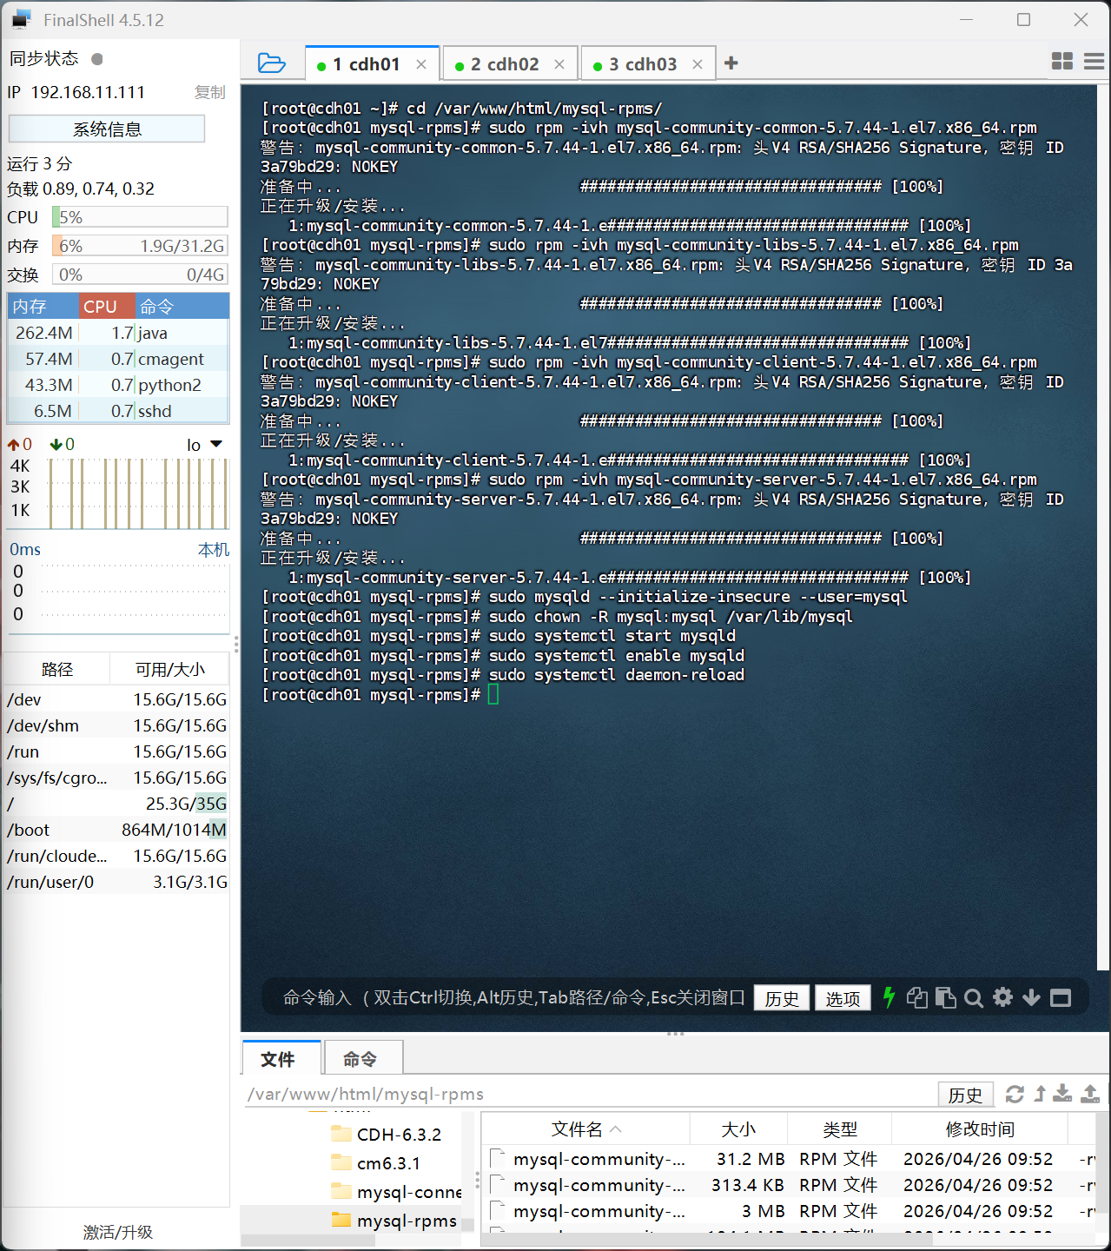1111x1251 pixels.
Task: Open the Io dropdown in traffic panel
Action: (x=204, y=444)
